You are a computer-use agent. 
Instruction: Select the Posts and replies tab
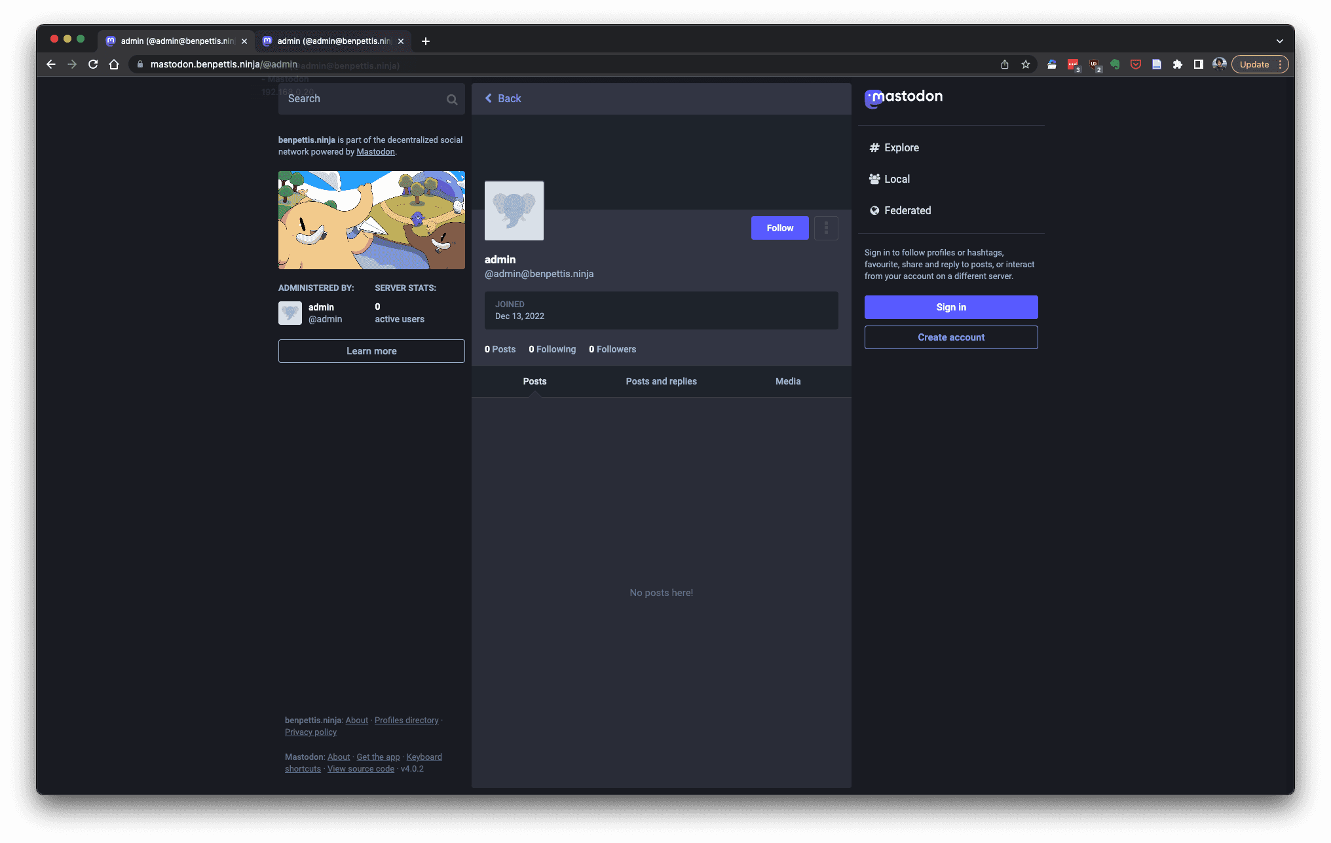point(661,381)
